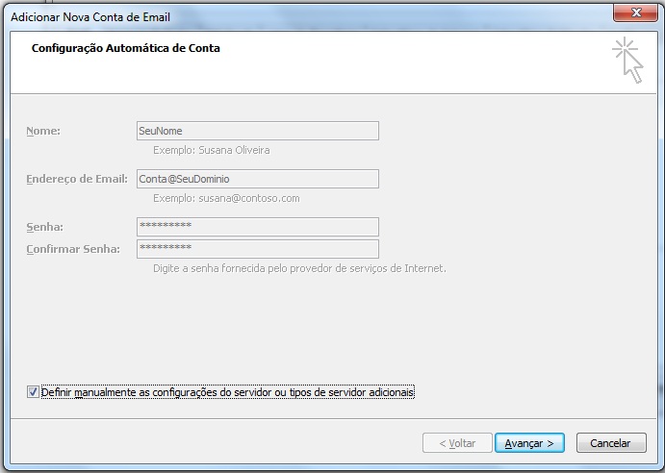Click the Cancelar button
Image resolution: width=665 pixels, height=473 pixels.
(x=611, y=443)
